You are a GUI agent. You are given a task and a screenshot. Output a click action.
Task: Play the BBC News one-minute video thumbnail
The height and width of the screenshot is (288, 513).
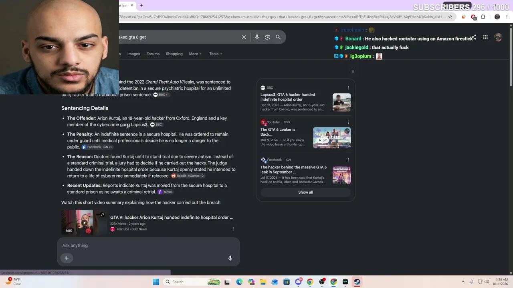[x=84, y=222]
